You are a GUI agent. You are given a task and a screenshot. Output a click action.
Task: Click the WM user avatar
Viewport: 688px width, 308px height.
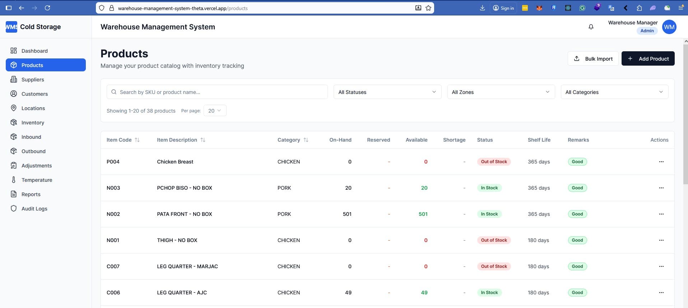(x=669, y=27)
